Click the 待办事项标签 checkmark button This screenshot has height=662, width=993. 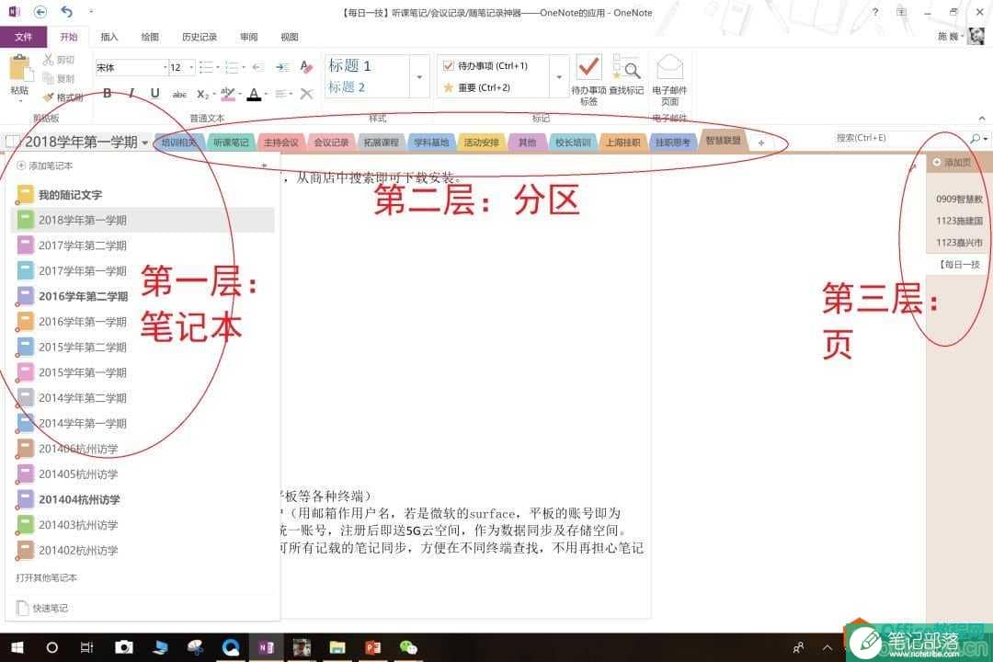click(588, 80)
